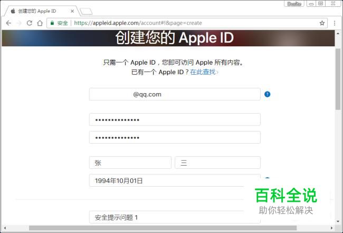The width and height of the screenshot is (343, 233).
Task: Click the user profile button in title bar
Action: [x=294, y=4]
